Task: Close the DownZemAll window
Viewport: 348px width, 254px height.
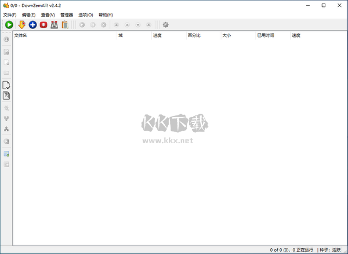Action: coord(339,5)
